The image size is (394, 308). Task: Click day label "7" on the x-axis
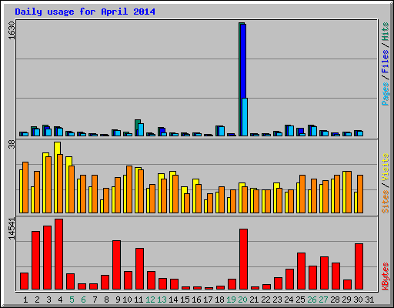pyautogui.click(x=95, y=300)
